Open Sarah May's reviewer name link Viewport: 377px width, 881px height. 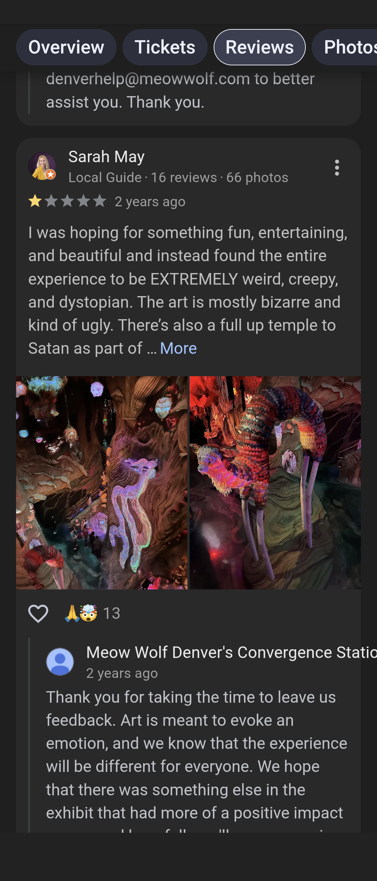[106, 157]
